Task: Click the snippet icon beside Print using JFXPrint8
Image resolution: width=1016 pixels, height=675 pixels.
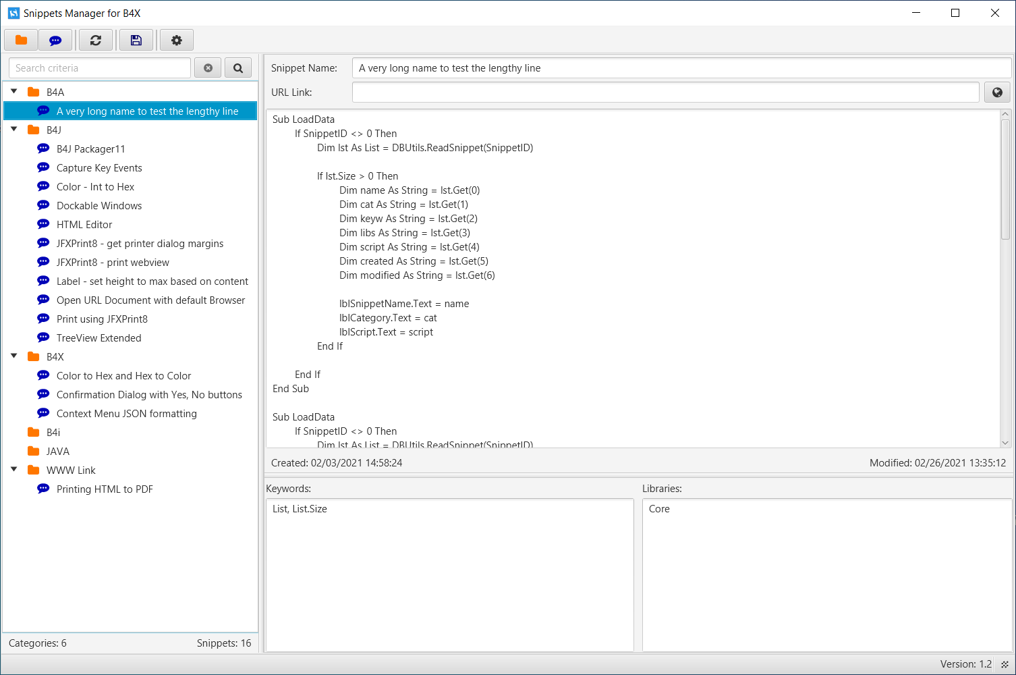Action: click(x=43, y=319)
